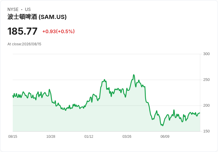Image resolution: width=218 pixels, height=152 pixels.
Task: Click the US market label
Action: coord(28,9)
